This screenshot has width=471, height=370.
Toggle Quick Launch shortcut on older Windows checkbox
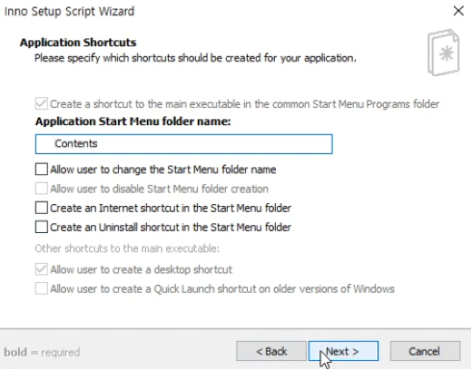click(x=42, y=288)
